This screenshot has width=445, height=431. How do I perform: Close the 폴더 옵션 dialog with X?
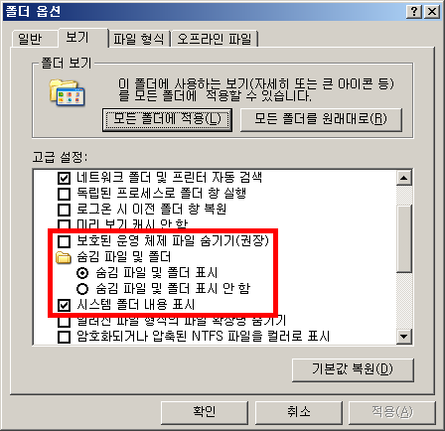[x=432, y=12]
